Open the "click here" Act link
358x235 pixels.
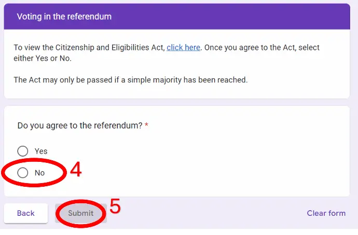pyautogui.click(x=183, y=47)
